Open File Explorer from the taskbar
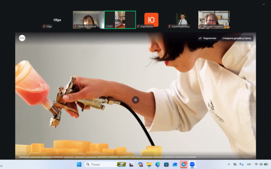The image size is (271, 169). click(x=149, y=164)
